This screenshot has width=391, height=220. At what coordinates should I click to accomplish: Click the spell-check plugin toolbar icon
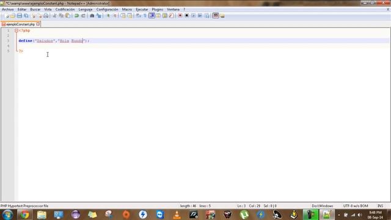click(x=216, y=16)
